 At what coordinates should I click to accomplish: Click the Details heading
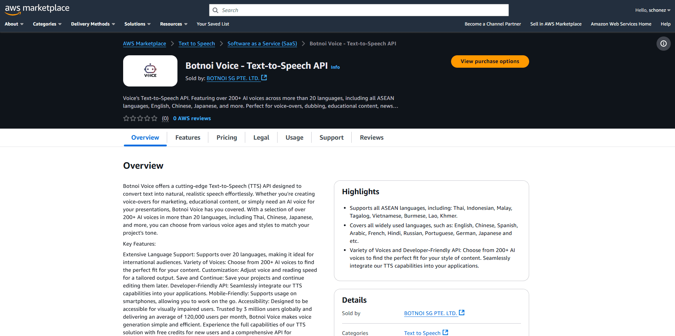354,300
